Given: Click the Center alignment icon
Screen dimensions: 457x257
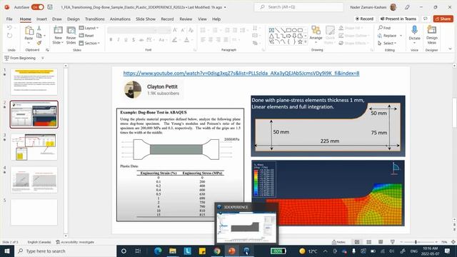Looking at the screenshot, I should [x=211, y=40].
